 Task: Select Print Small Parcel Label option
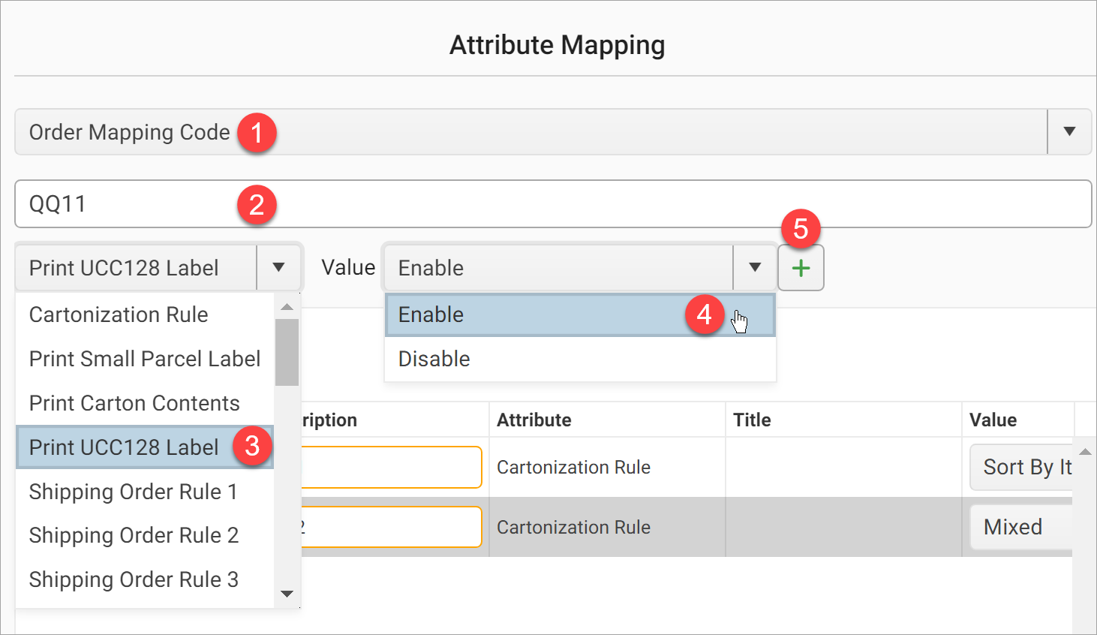143,359
